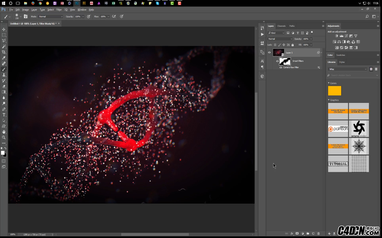Open the Image menu
The image size is (382, 238).
(25, 10)
